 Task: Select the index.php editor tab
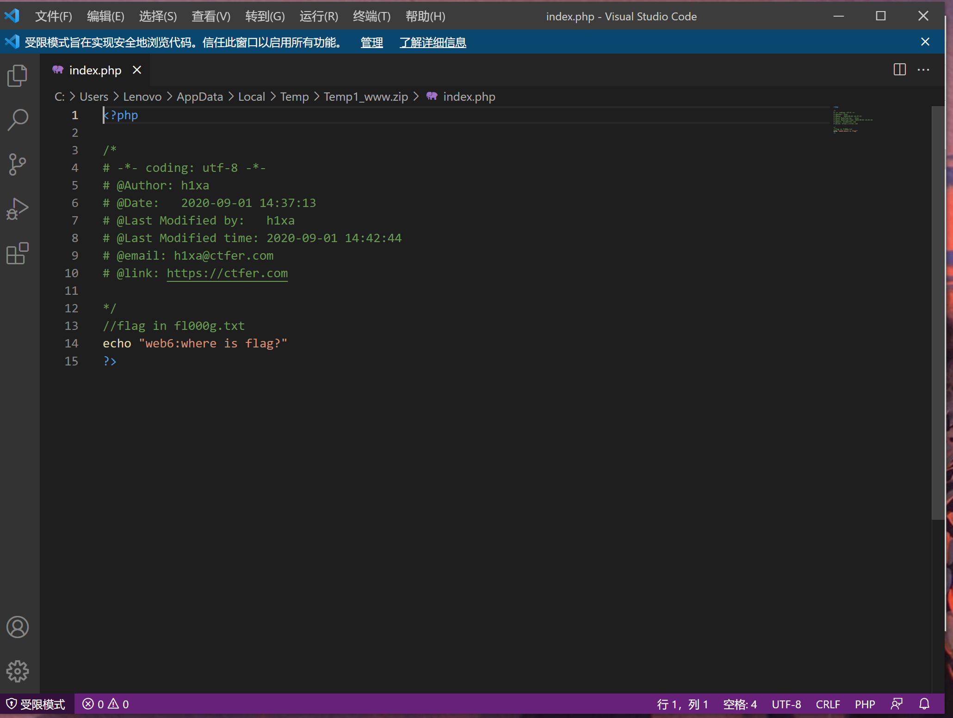tap(95, 70)
